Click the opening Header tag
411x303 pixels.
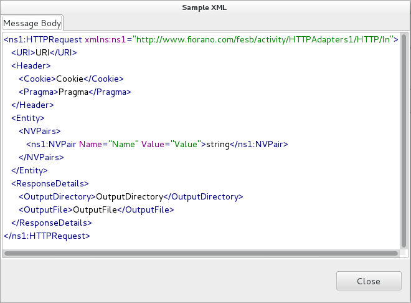click(31, 65)
